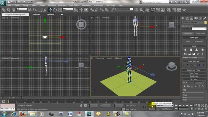Activate the Select and Move tool
The width and height of the screenshot is (208, 117).
coord(50,10)
